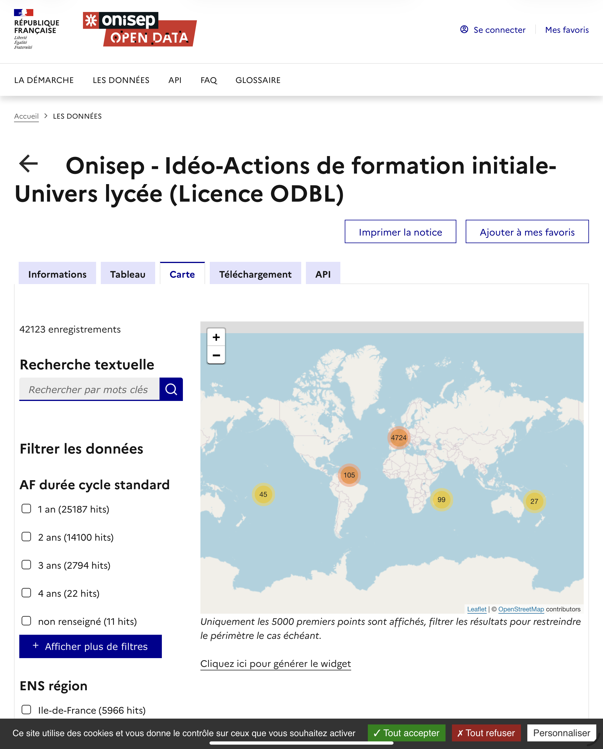Screen dimensions: 603x749
Task: Click the 105 cluster marker
Action: (349, 475)
